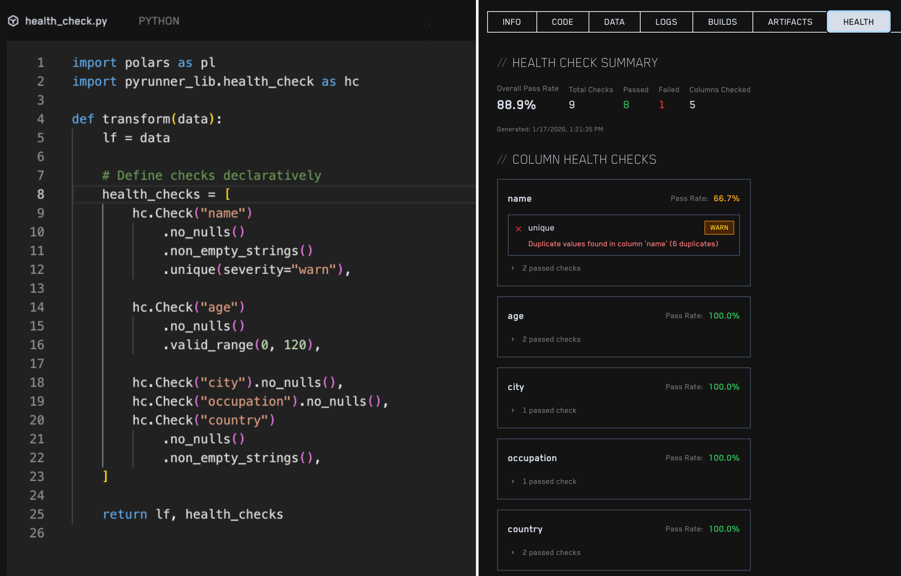Screen dimensions: 901x576
Task: Click the red X icon next to unique
Action: [x=519, y=228]
